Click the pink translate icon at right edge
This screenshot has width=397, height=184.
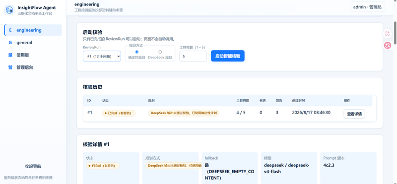click(x=388, y=45)
